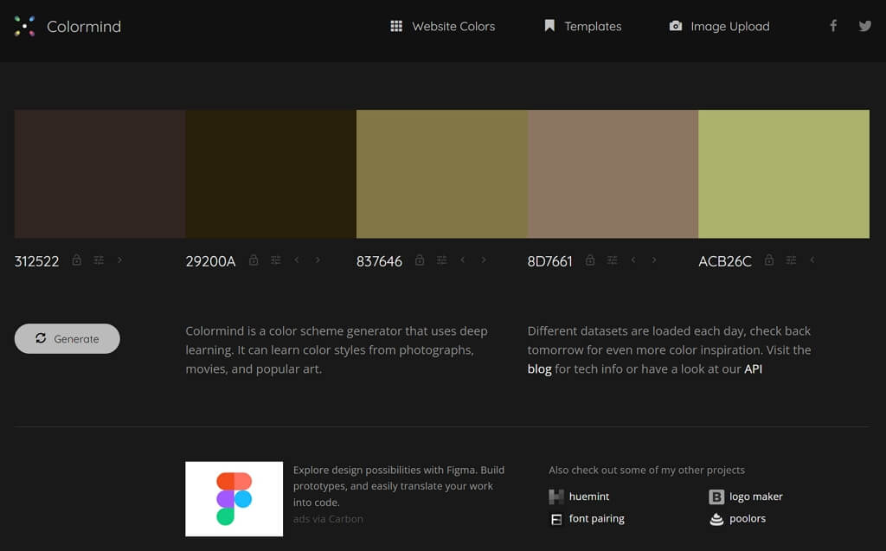Go to Image Upload page
Screen dimensions: 886x551
719,26
